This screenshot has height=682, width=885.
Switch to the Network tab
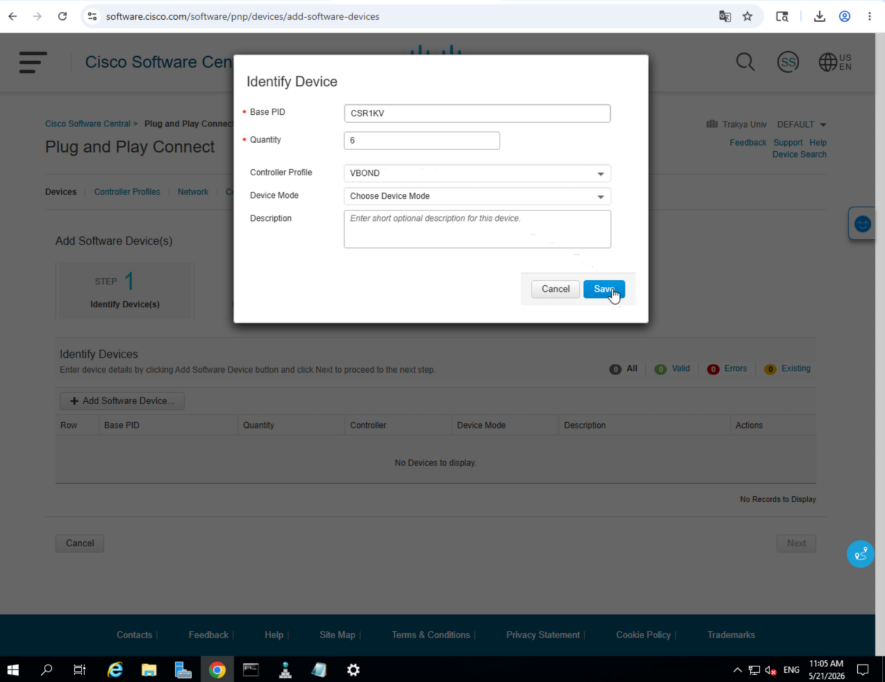(193, 192)
